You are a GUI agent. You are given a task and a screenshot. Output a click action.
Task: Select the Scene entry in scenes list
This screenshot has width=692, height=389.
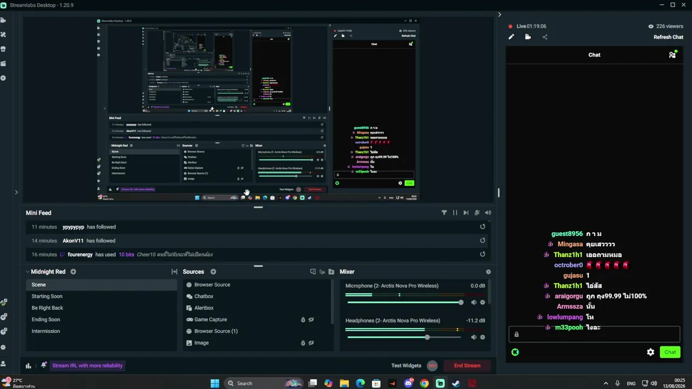pos(101,285)
